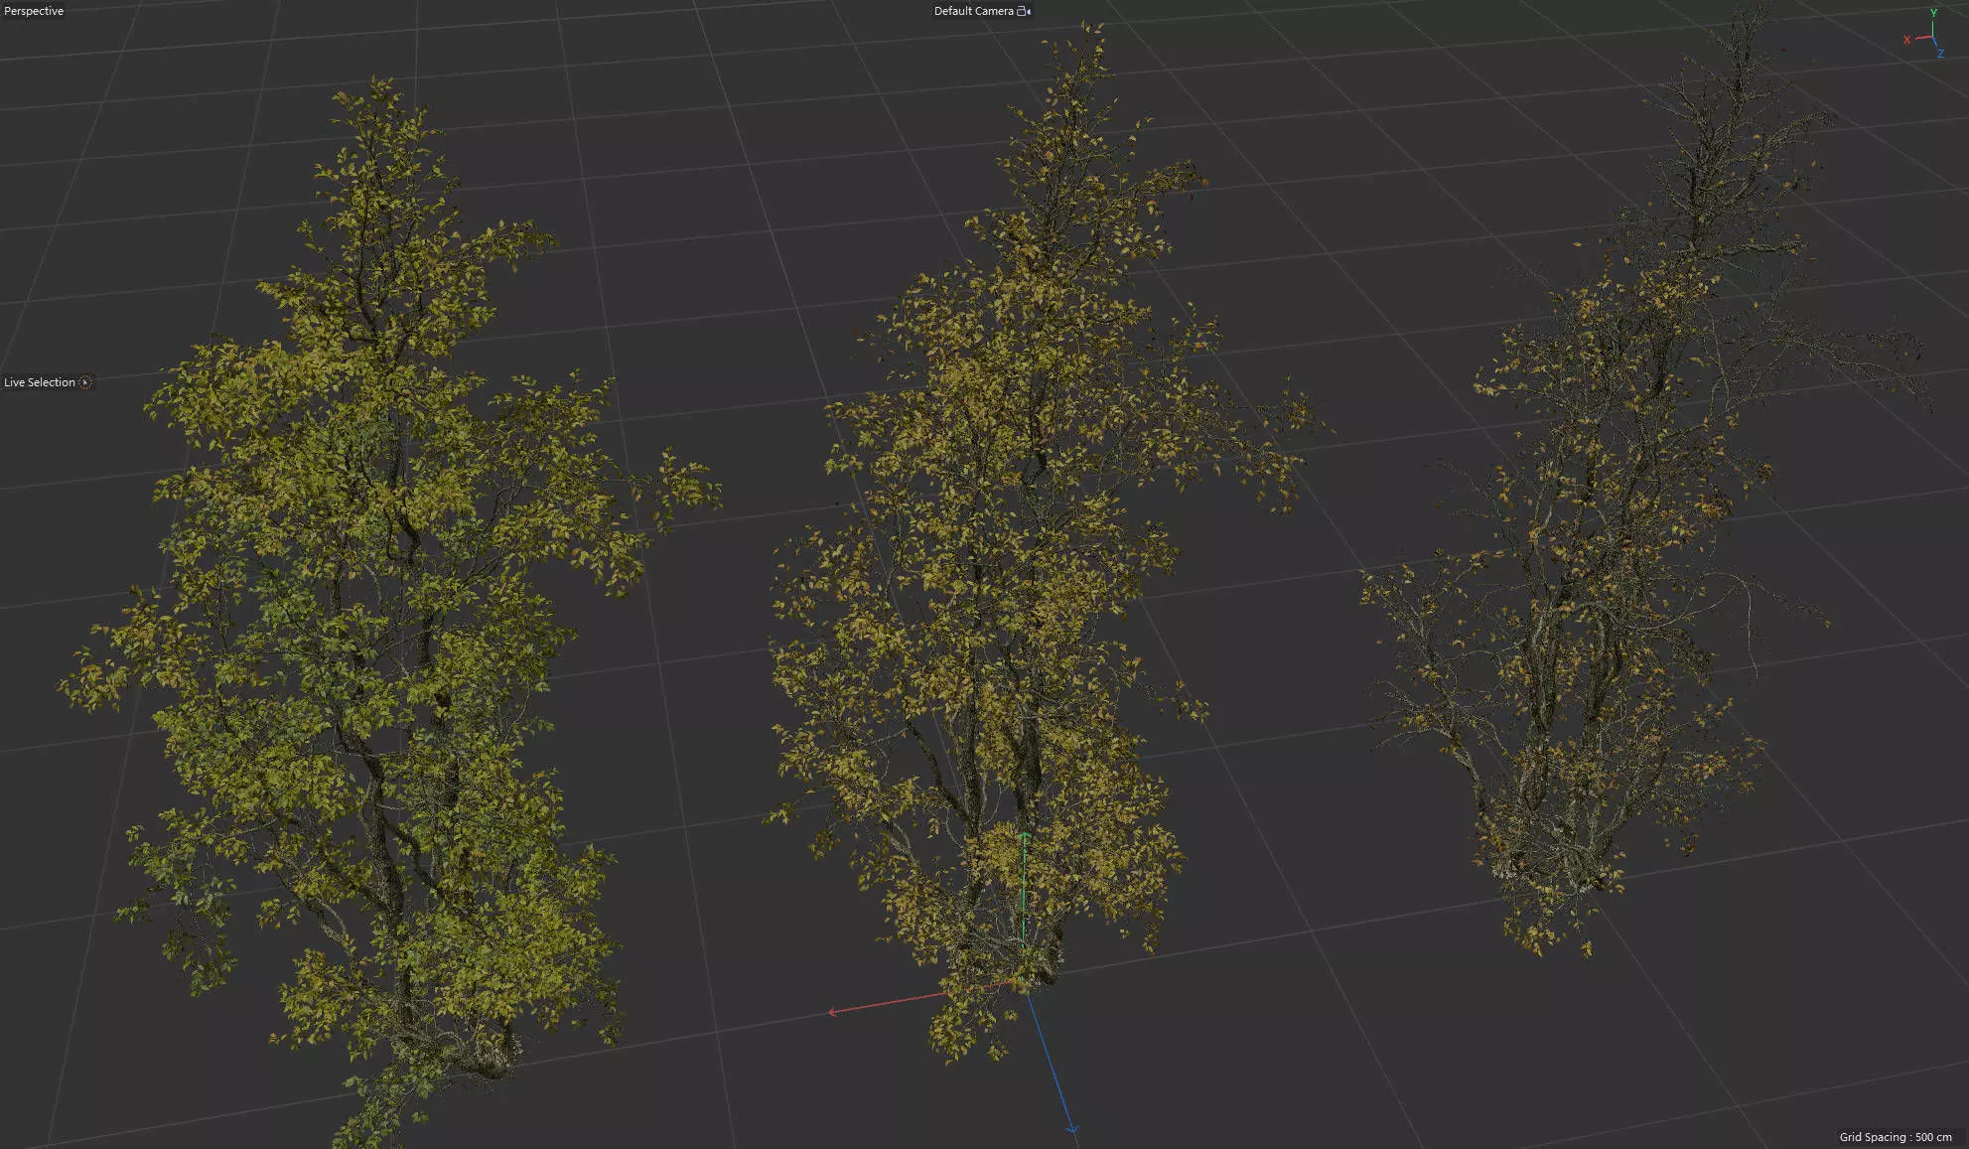This screenshot has height=1149, width=1969.
Task: Click the Default Camera label
Action: coord(973,11)
